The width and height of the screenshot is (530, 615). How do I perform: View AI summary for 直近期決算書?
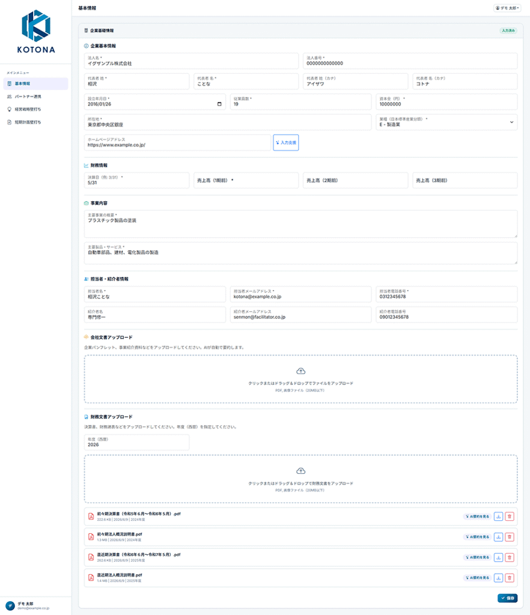(477, 557)
